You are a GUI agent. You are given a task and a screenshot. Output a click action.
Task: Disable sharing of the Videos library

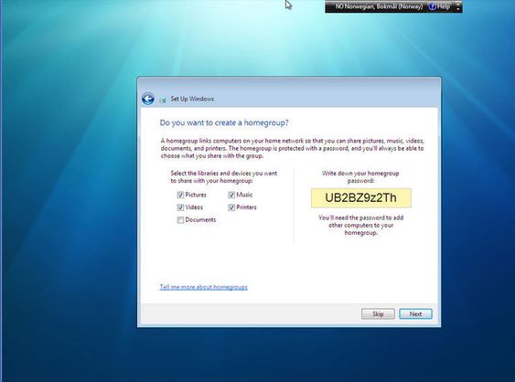[x=180, y=207]
